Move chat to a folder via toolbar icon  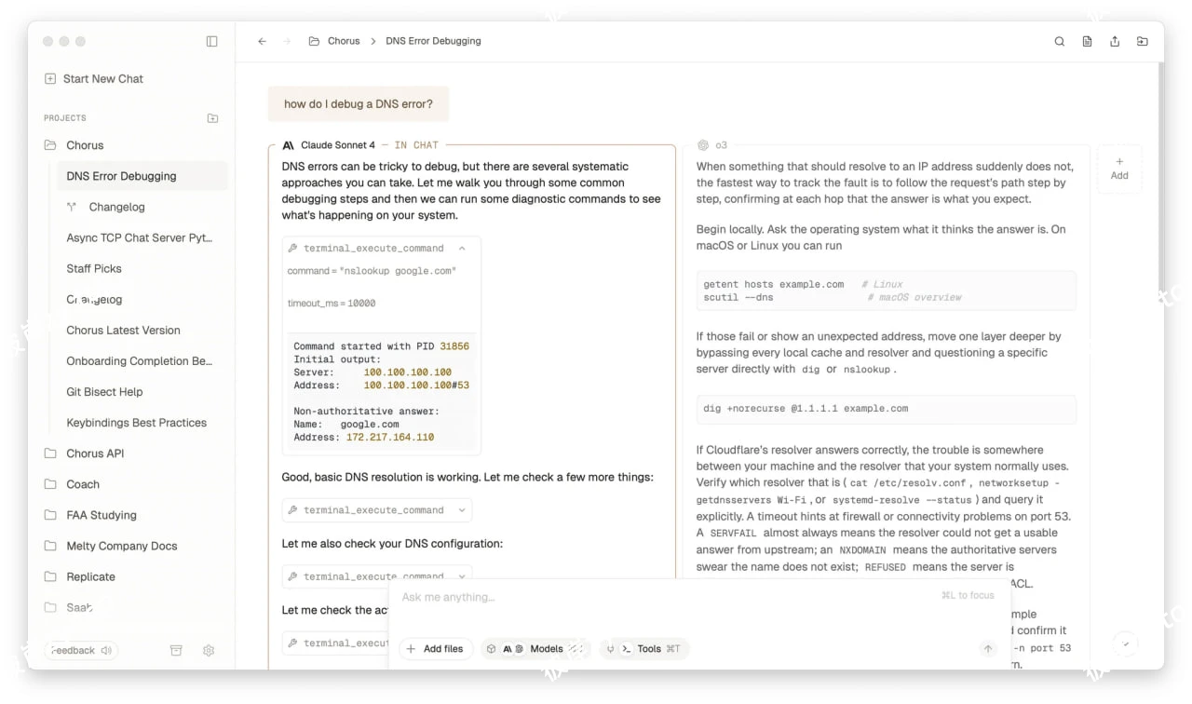point(1143,41)
